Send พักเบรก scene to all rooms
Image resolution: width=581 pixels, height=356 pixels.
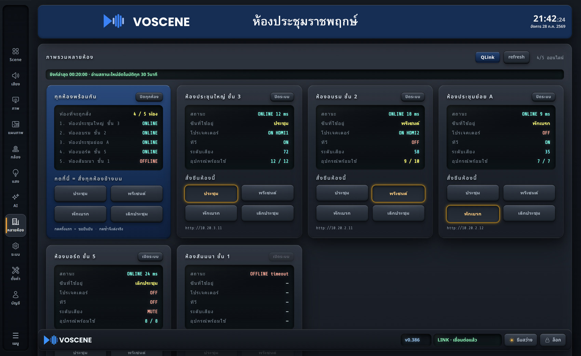point(80,214)
